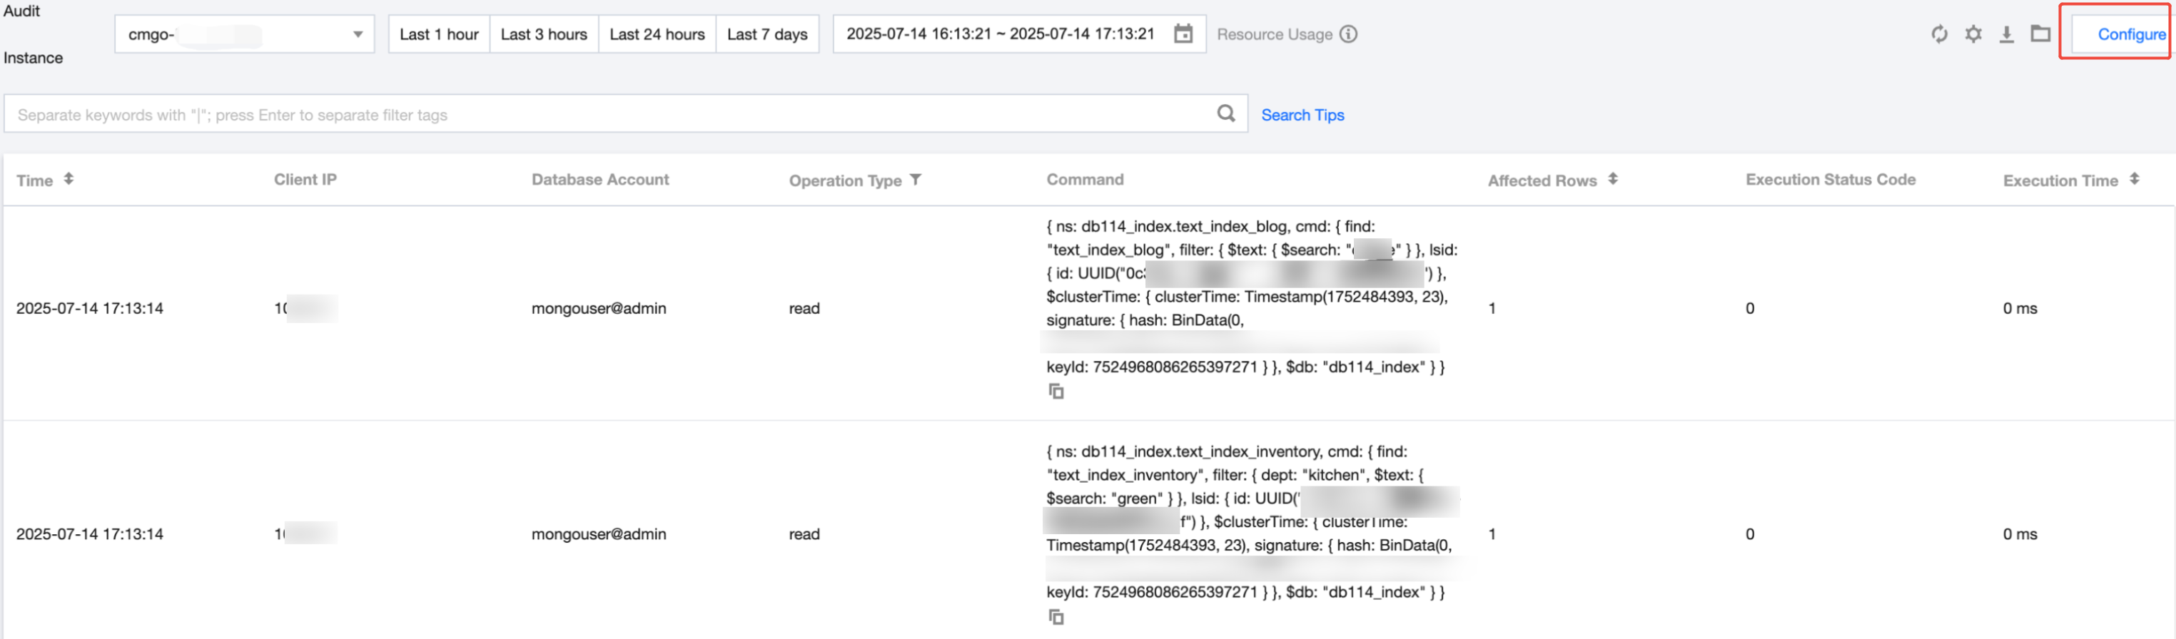Click the download logs icon
Viewport: 2176px width, 639px height.
[x=2007, y=34]
